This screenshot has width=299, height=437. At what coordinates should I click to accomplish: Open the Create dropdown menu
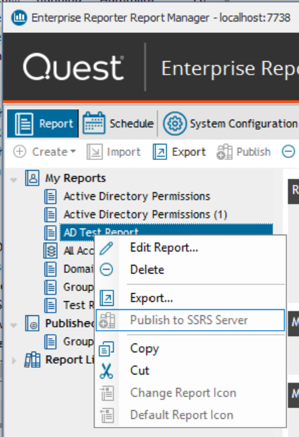click(44, 152)
